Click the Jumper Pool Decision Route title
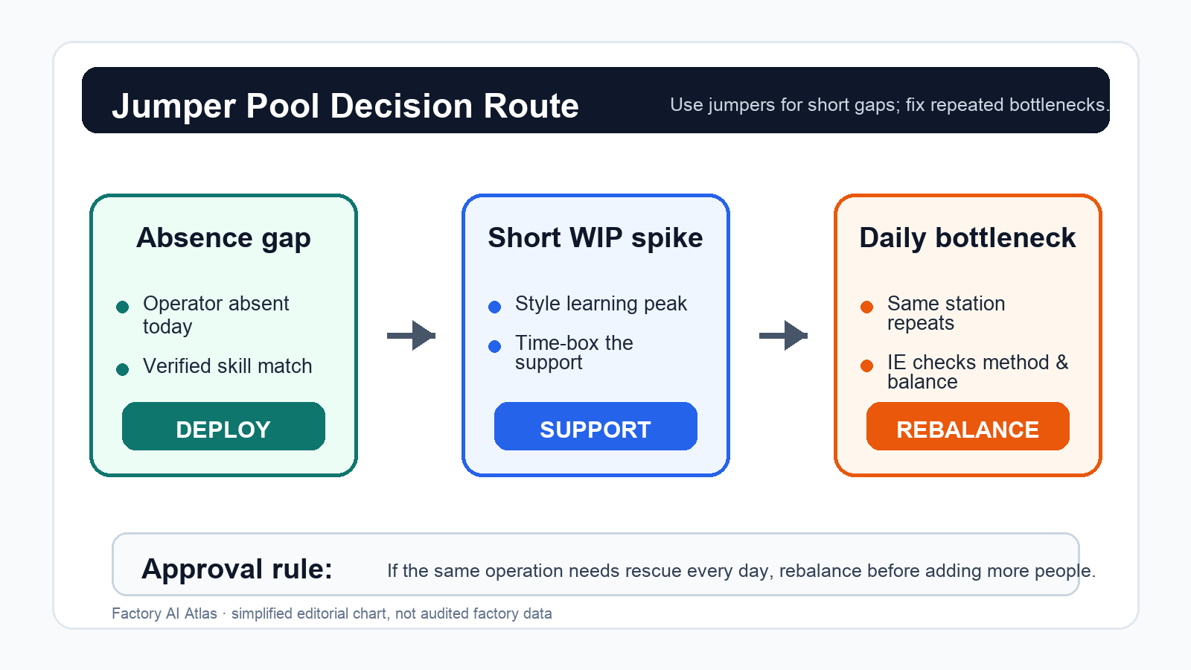1191x670 pixels. click(345, 106)
